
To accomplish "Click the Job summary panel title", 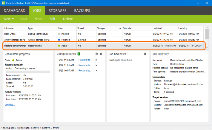I will pos(161,54).
